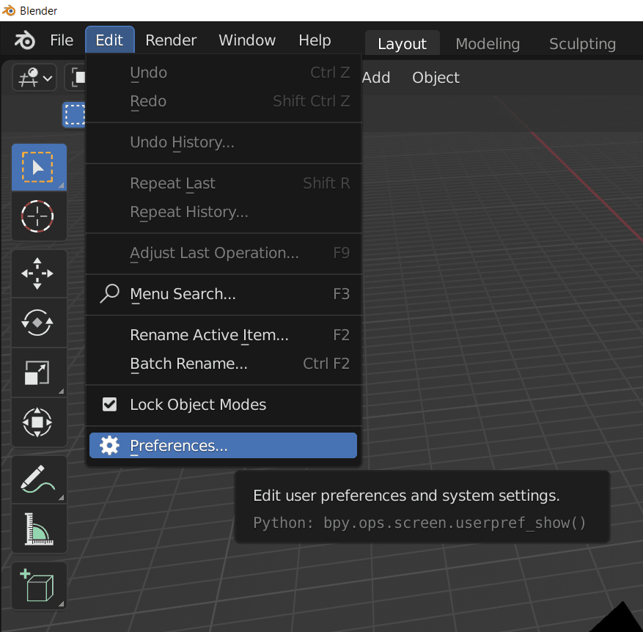Open the Object menu in the header
This screenshot has height=632, width=643.
pyautogui.click(x=436, y=77)
